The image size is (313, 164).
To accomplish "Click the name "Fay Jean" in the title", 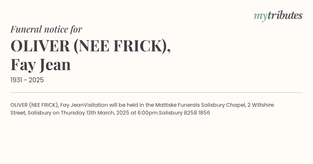I will coord(41,65).
